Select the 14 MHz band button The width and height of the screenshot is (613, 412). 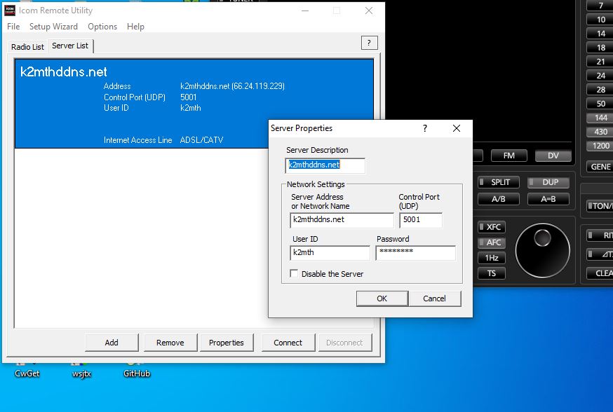[600, 34]
